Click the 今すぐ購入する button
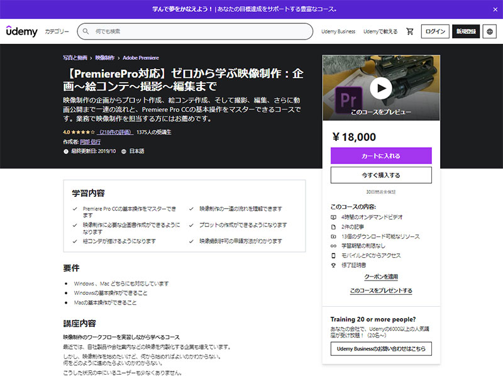 pyautogui.click(x=381, y=175)
